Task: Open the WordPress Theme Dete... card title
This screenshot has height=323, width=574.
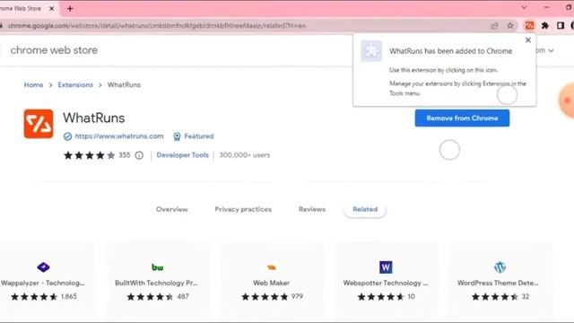Action: pyautogui.click(x=499, y=283)
